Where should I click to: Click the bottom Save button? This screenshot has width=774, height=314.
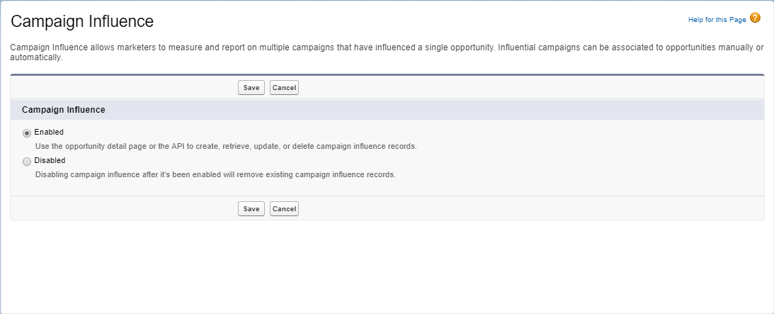point(251,209)
